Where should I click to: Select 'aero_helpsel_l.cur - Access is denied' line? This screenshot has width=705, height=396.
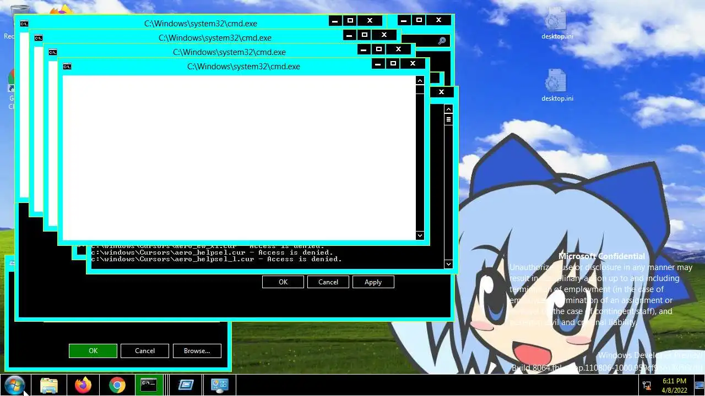(216, 259)
